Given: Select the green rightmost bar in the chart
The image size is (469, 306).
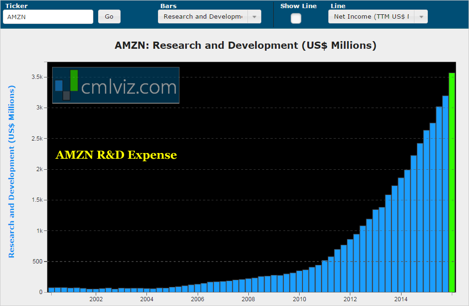Looking at the screenshot, I should pos(452,182).
